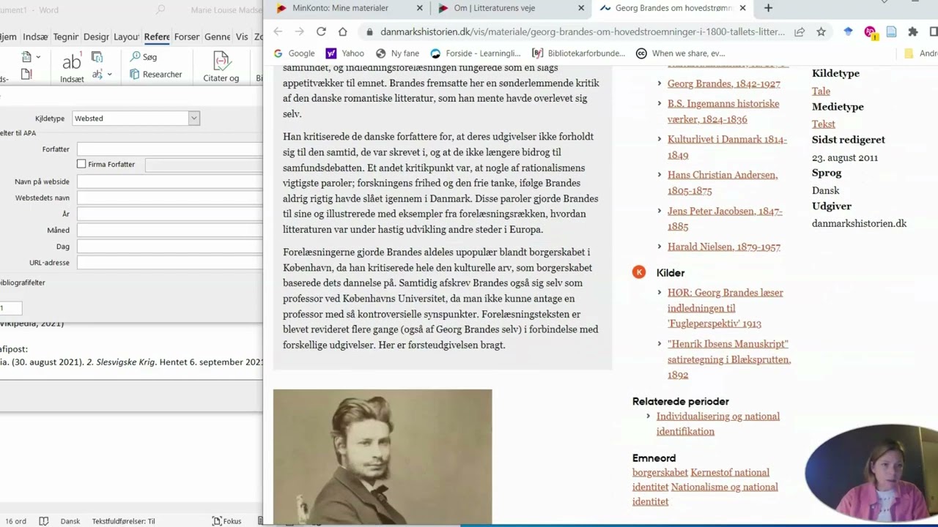
Task: Open Bibliotekarforbundet bookmark
Action: pyautogui.click(x=578, y=53)
